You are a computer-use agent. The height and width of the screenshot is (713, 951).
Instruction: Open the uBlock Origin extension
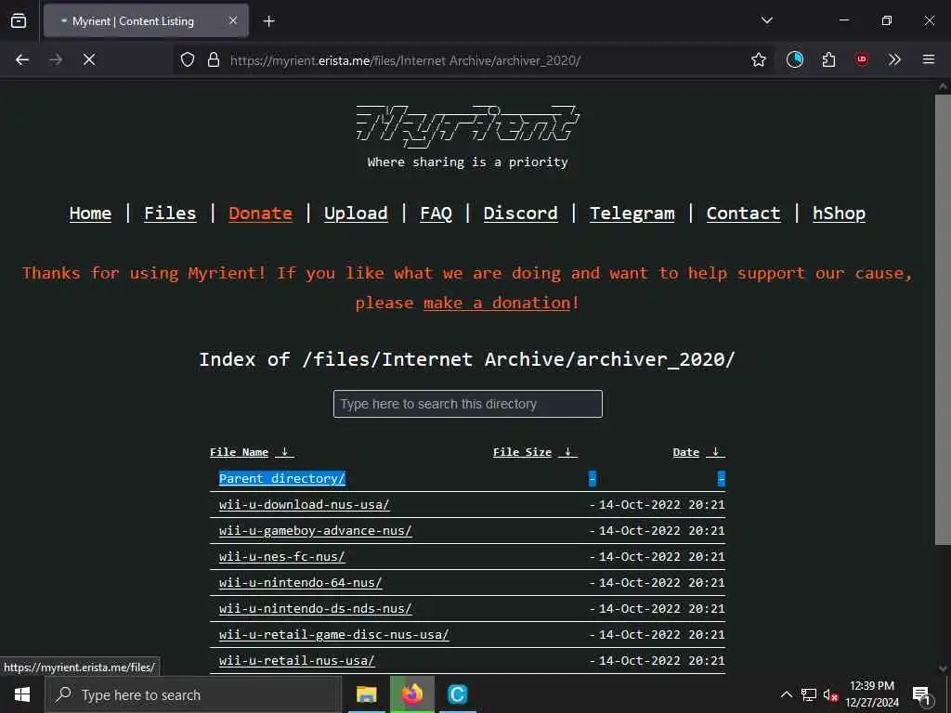[x=862, y=59]
